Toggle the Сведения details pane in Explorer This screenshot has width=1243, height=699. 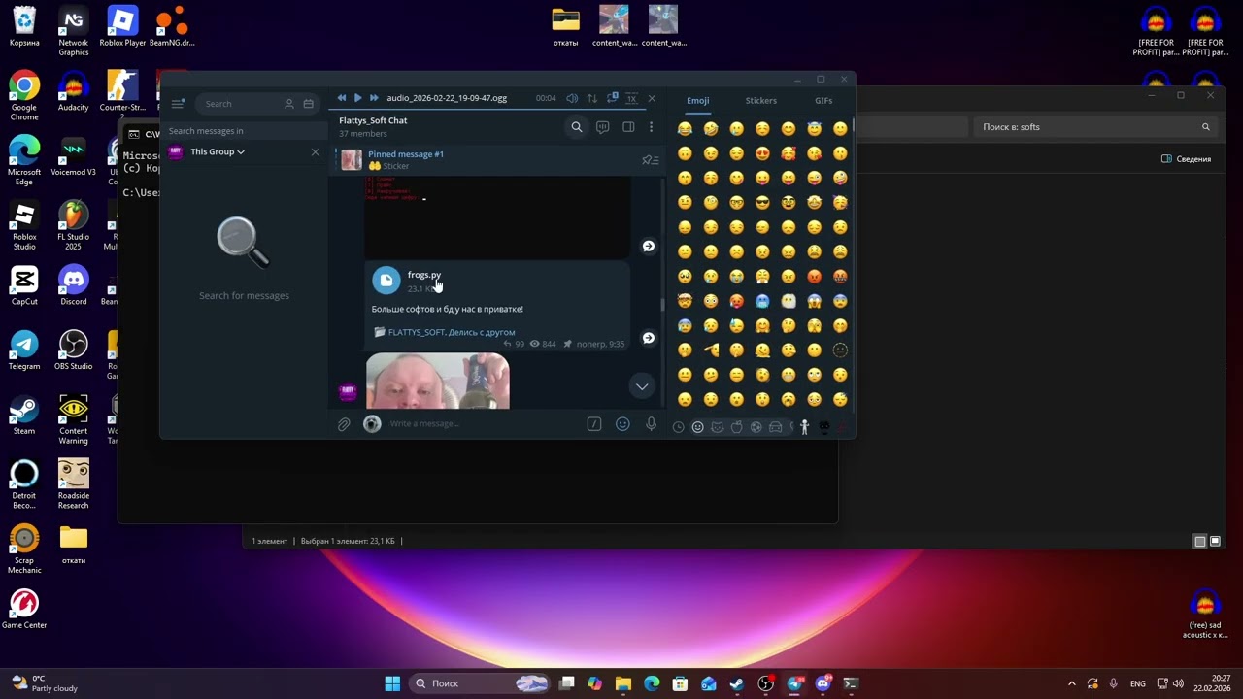click(x=1187, y=159)
